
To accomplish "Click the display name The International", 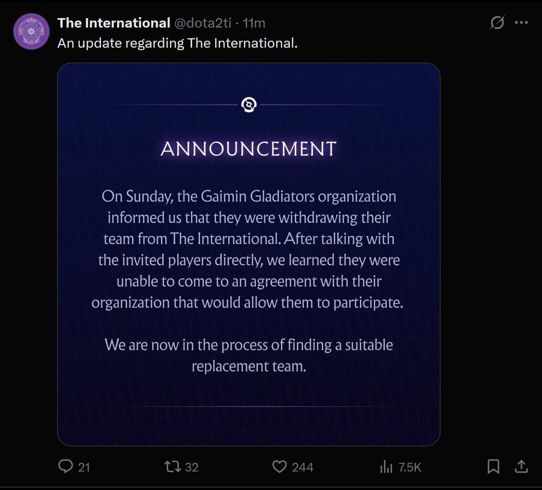I will [114, 23].
